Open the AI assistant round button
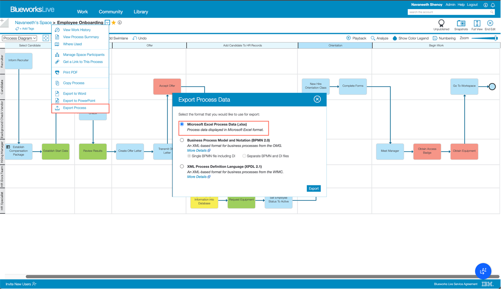The width and height of the screenshot is (501, 289). tap(483, 271)
